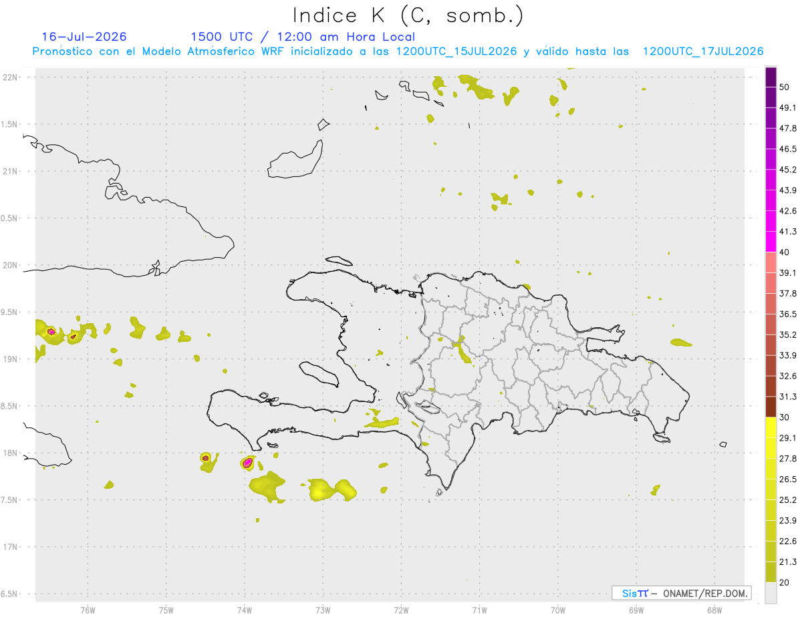Click the legend value "25.2"
Screen dimensions: 802x619
click(788, 500)
